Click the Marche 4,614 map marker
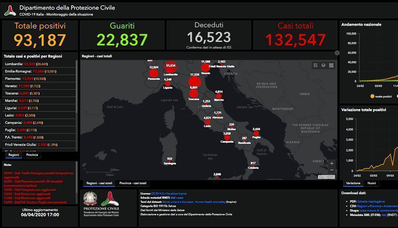 [219, 96]
